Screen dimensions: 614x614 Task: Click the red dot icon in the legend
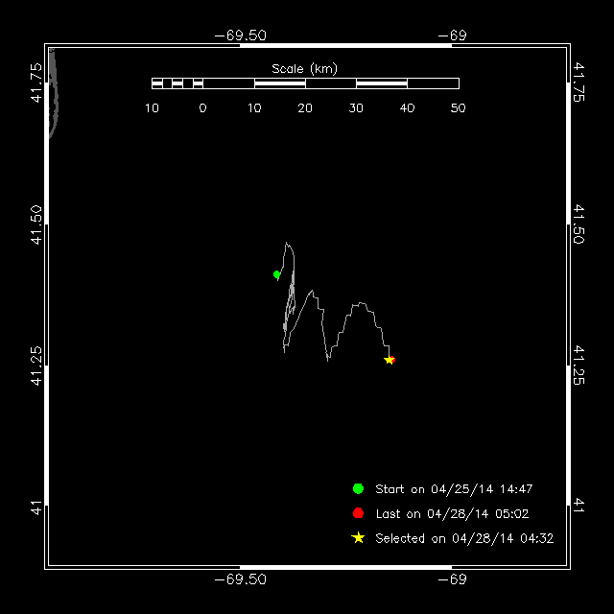coord(358,513)
